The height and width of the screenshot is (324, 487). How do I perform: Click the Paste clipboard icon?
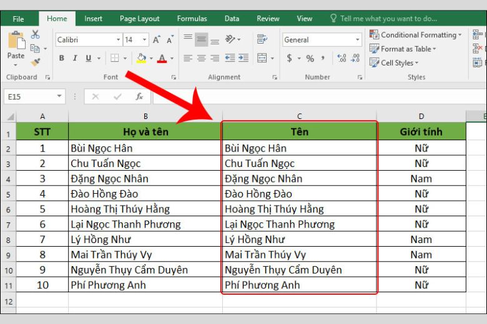16,40
